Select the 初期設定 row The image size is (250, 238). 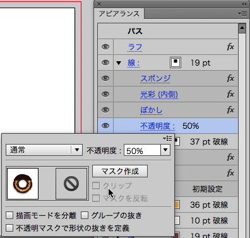click(x=206, y=189)
